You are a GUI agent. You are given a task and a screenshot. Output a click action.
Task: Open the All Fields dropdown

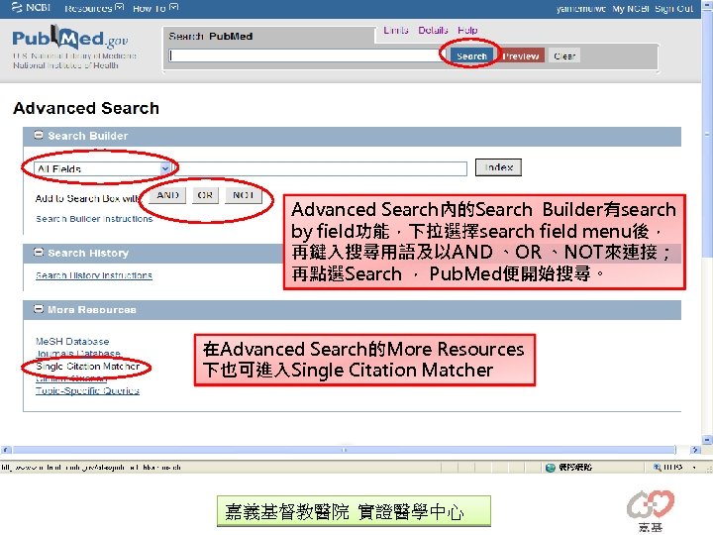[x=102, y=168]
